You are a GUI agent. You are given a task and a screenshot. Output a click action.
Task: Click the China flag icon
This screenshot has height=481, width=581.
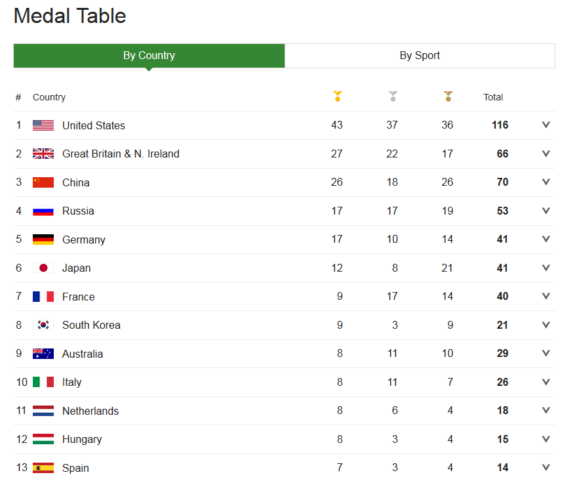coord(42,182)
